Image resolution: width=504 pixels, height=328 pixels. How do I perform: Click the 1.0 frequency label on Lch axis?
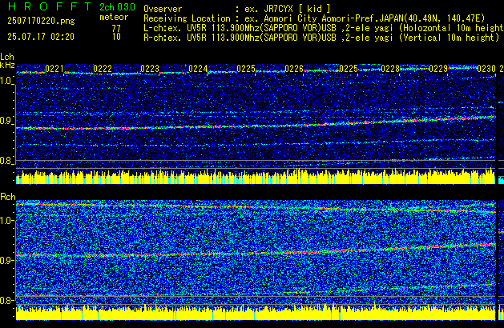click(x=6, y=81)
